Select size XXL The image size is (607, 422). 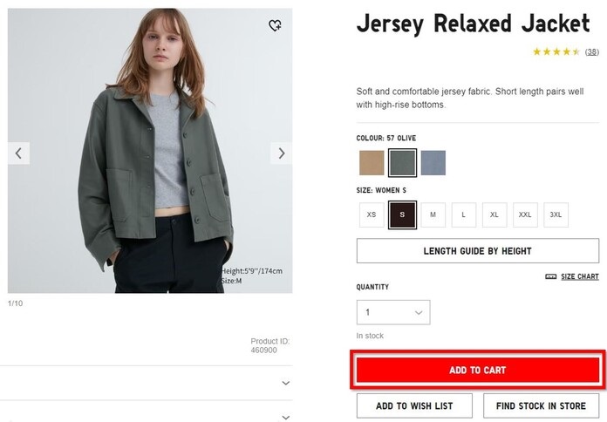[x=525, y=214]
